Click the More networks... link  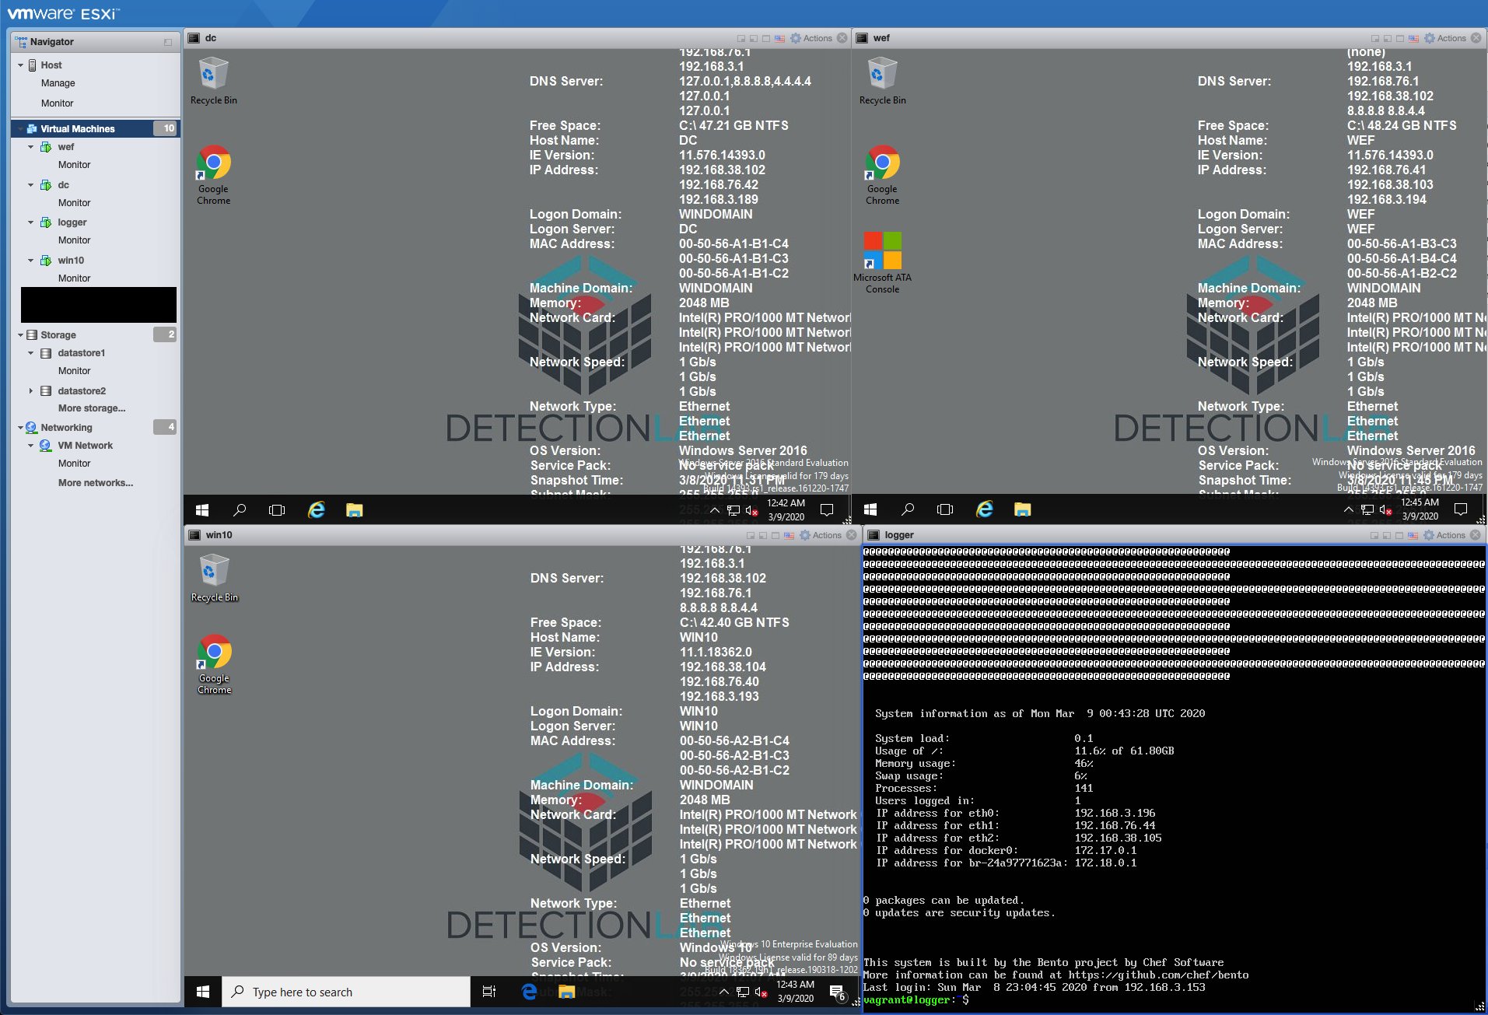[95, 483]
